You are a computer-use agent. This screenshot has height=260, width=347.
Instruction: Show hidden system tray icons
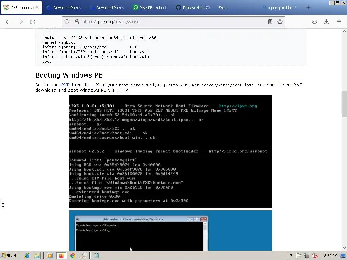(x=291, y=255)
